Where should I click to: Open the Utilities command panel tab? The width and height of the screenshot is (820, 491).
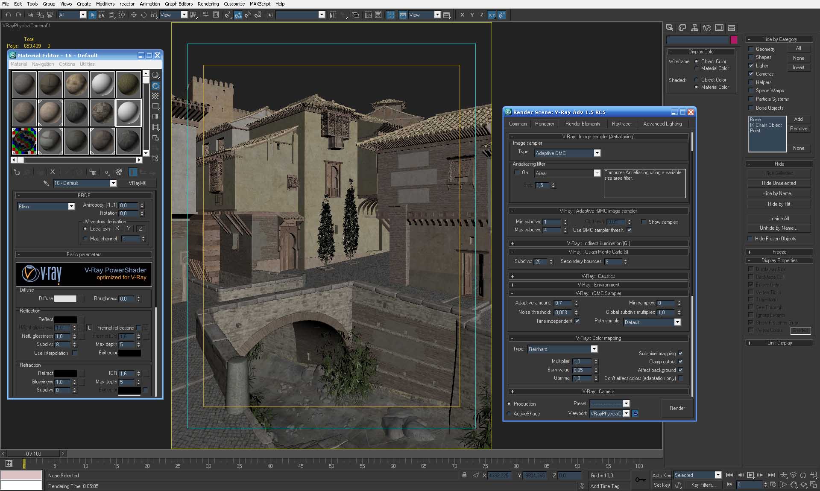[x=732, y=28]
